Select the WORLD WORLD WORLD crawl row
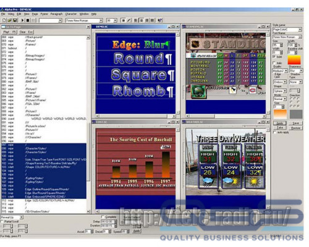The image size is (309, 247). (x=44, y=119)
